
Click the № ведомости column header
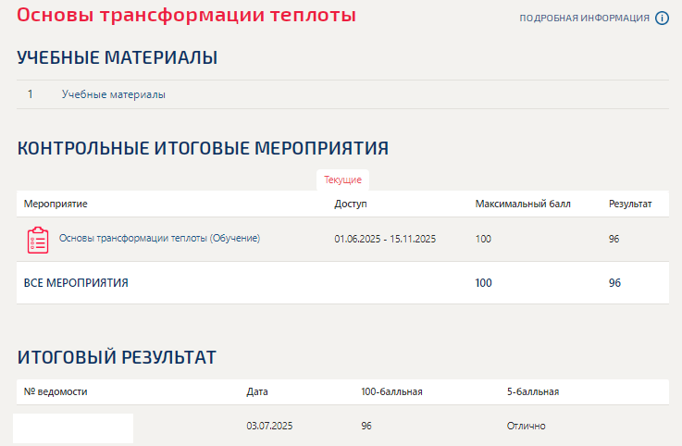click(56, 391)
